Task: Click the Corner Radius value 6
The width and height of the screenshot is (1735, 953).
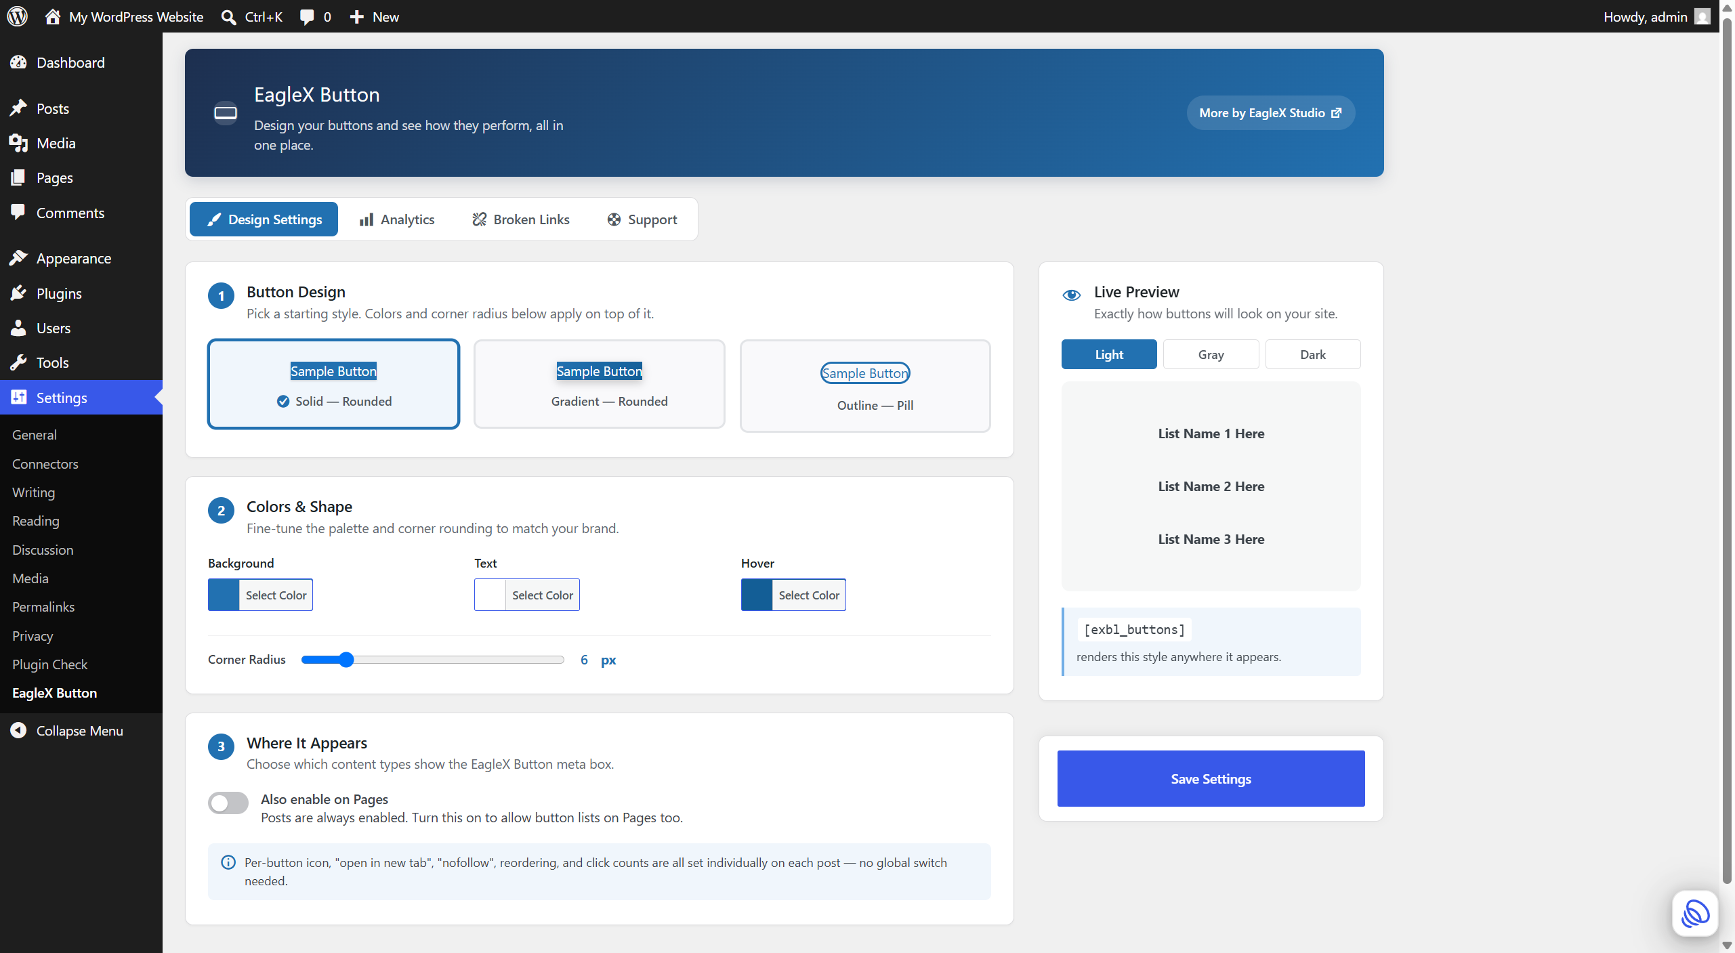Action: tap(584, 660)
